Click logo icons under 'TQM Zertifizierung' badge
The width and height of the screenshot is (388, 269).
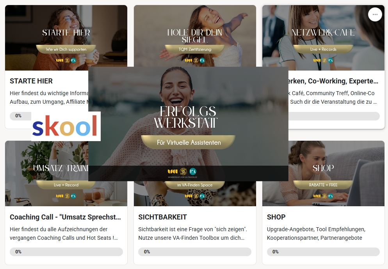pos(195,60)
